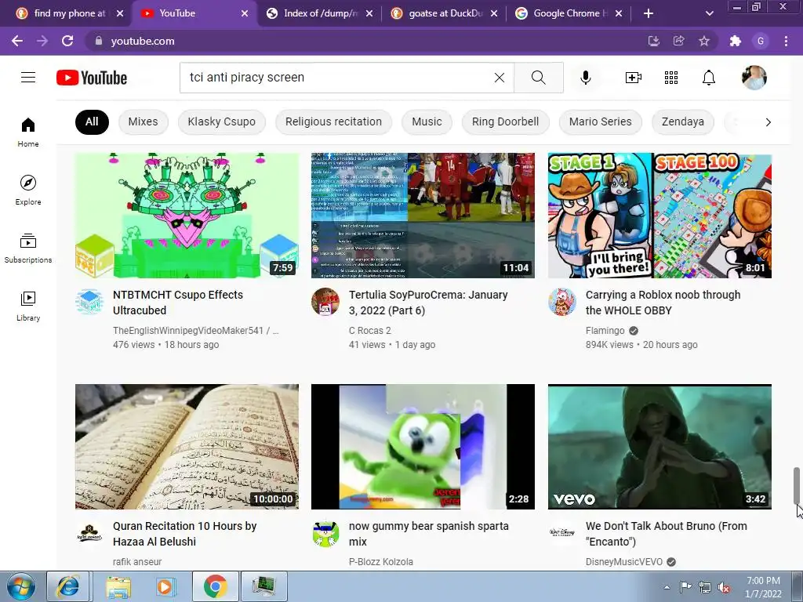Clear the search box with the X
The width and height of the screenshot is (803, 602).
point(500,78)
